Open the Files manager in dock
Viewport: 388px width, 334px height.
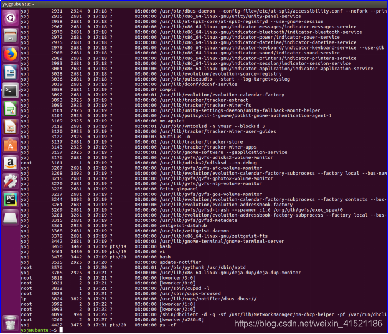click(x=10, y=36)
